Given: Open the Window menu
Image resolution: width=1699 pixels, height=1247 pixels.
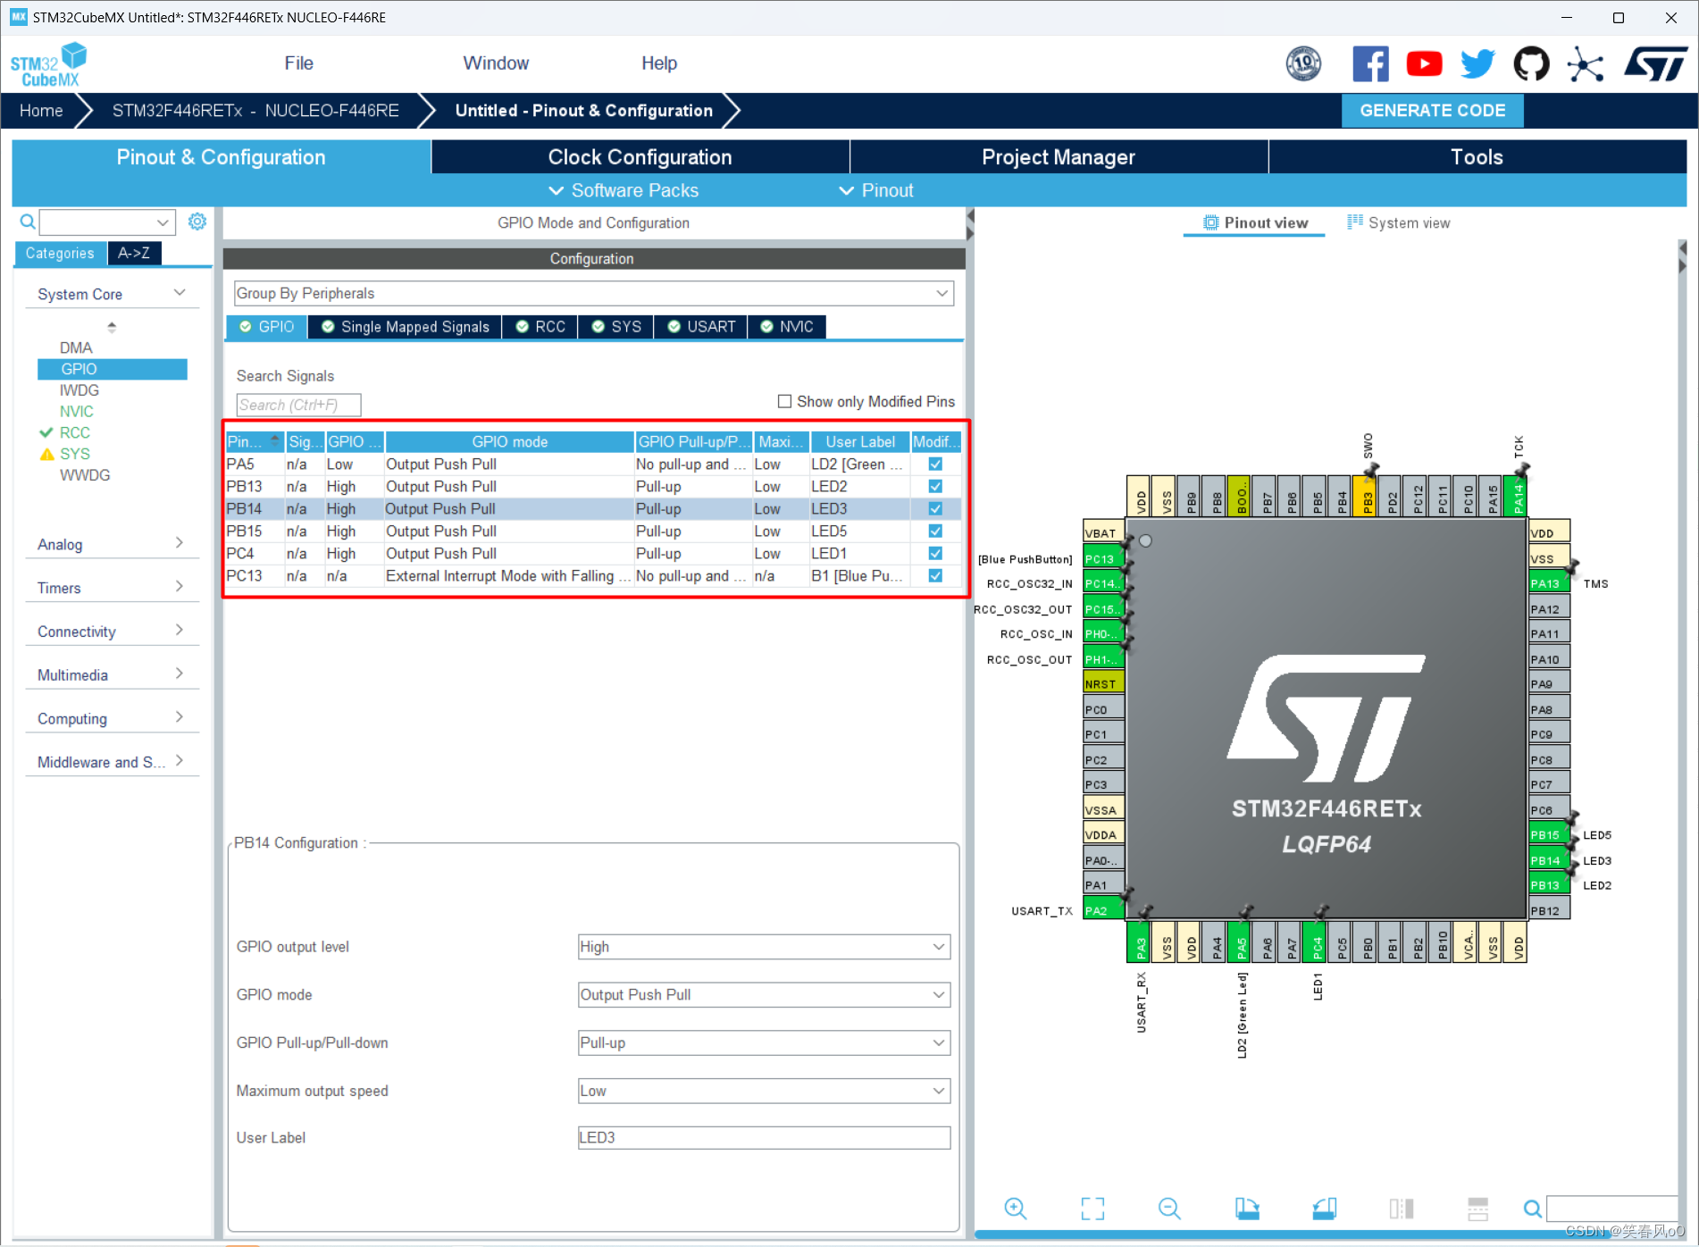Looking at the screenshot, I should click(x=496, y=63).
